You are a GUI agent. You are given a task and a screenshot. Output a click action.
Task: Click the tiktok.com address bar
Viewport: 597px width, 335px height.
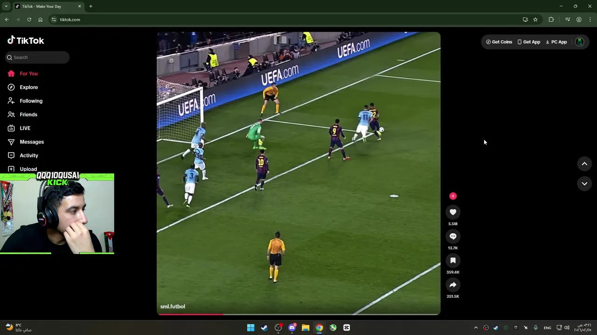pyautogui.click(x=285, y=20)
